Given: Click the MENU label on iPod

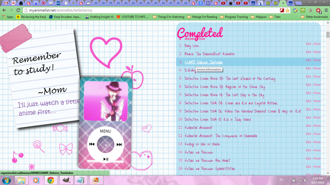Looking at the screenshot, I should (x=105, y=131).
